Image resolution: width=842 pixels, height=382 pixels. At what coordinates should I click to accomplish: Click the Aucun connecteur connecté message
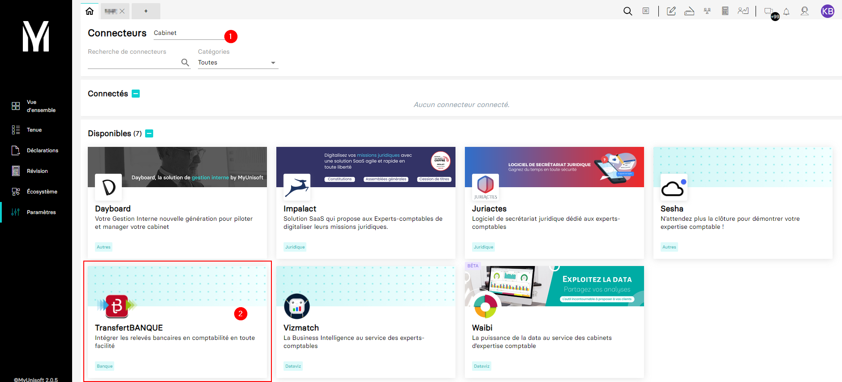tap(461, 105)
